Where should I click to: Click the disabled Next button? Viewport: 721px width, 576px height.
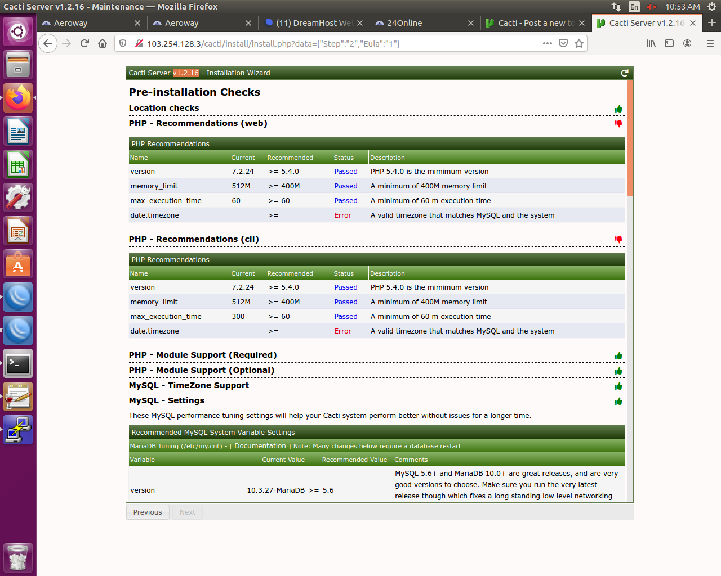pos(188,512)
